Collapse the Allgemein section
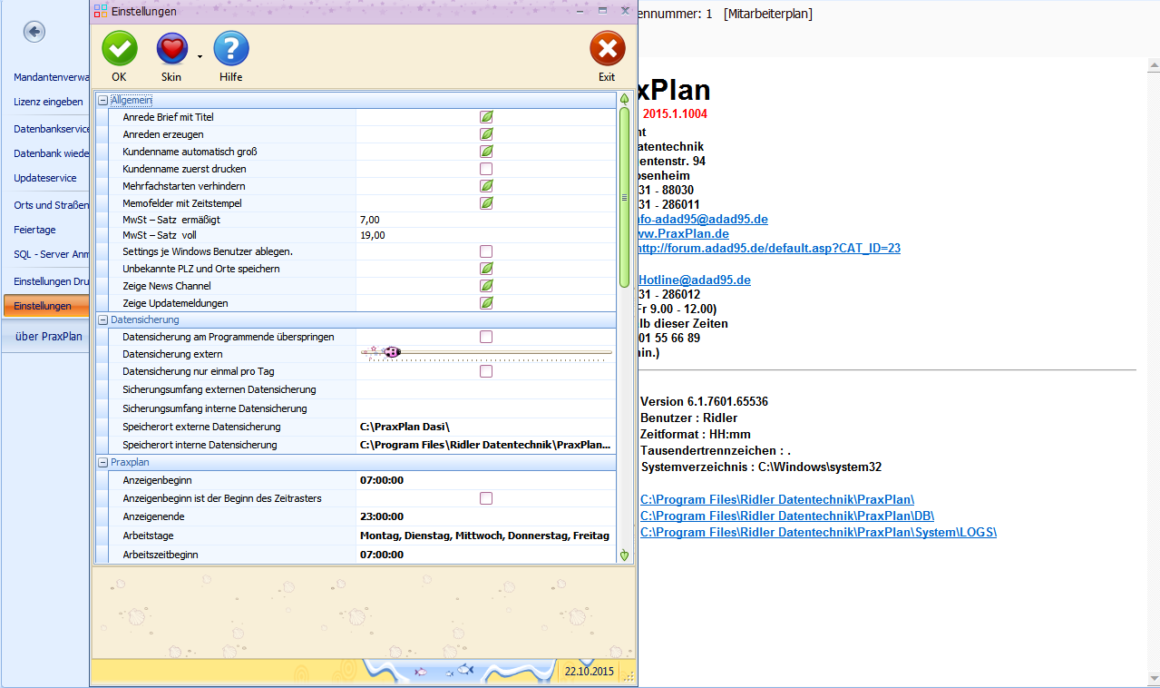This screenshot has height=688, width=1160. coord(103,100)
